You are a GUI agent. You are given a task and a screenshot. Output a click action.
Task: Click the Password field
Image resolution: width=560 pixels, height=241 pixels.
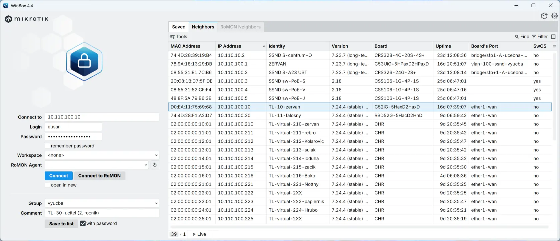(73, 136)
